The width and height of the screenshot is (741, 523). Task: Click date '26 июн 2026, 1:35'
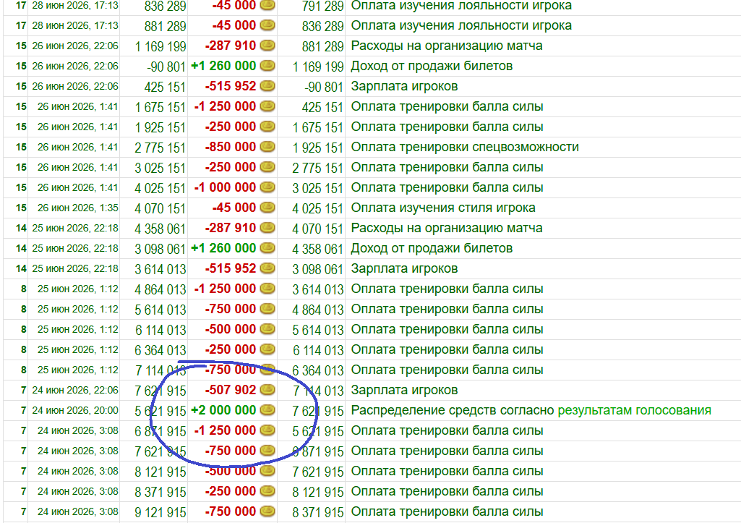click(77, 208)
